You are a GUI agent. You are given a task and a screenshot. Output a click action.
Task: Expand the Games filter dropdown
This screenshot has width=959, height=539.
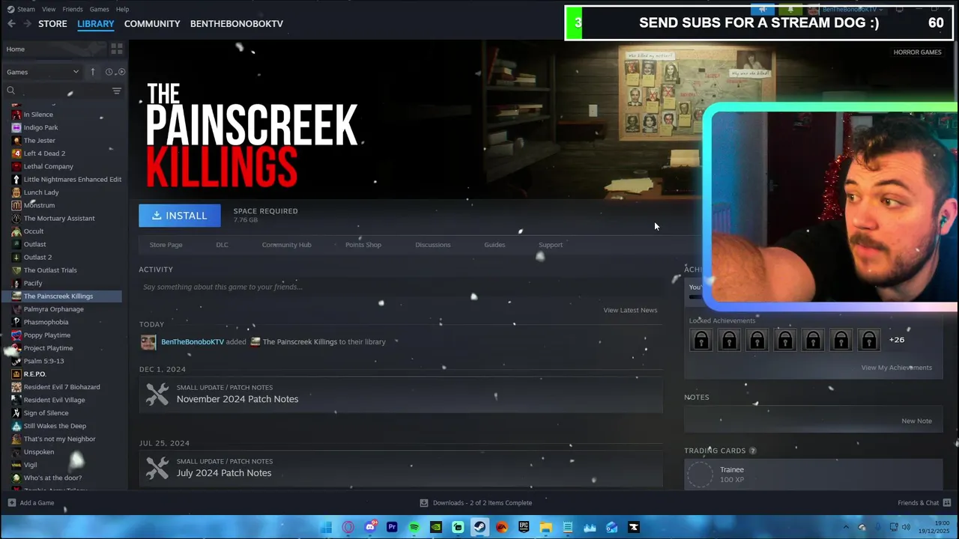[42, 72]
